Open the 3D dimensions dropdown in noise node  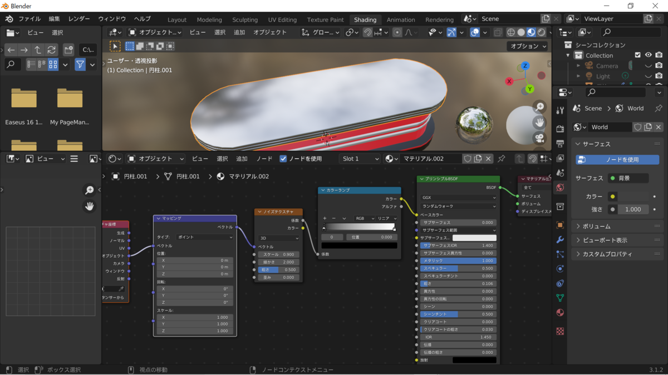(x=278, y=238)
